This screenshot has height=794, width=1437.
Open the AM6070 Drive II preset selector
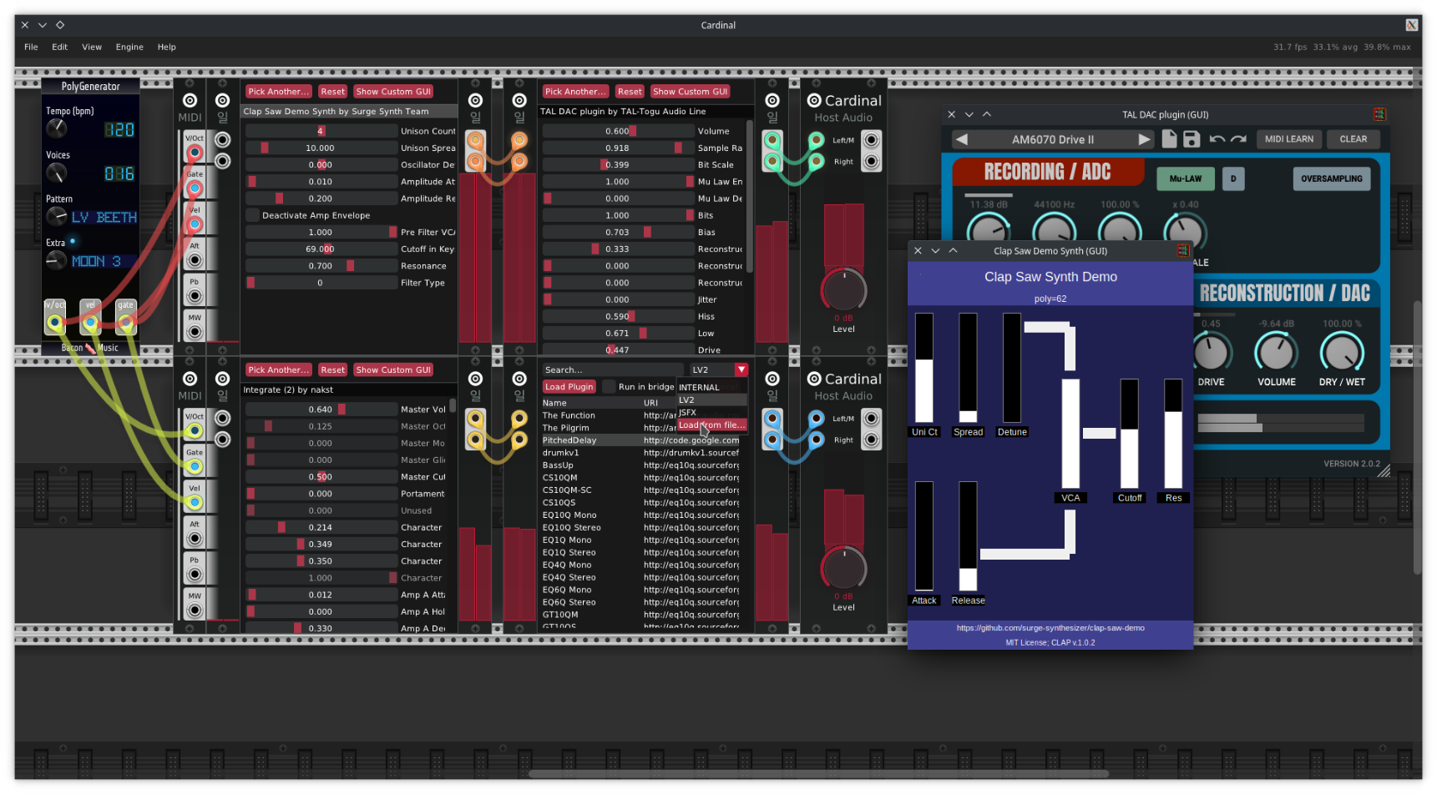[x=1052, y=139]
